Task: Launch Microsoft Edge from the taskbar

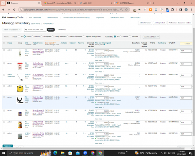Action: pos(55,153)
